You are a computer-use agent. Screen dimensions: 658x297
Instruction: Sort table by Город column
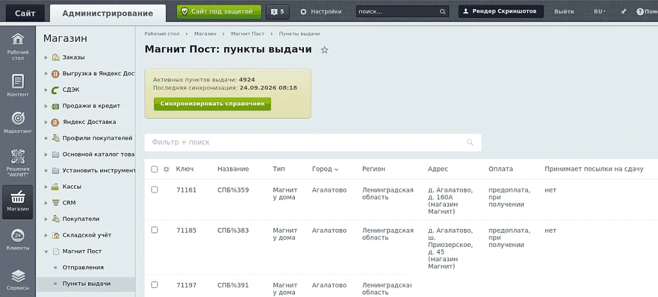(325, 169)
